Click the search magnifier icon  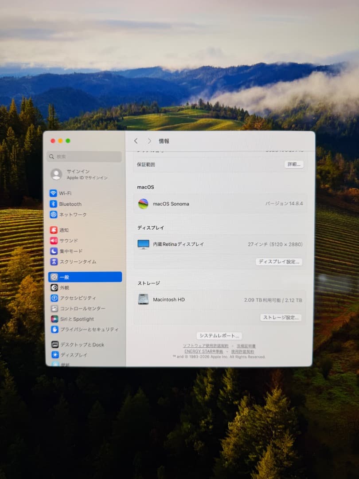[x=51, y=157]
